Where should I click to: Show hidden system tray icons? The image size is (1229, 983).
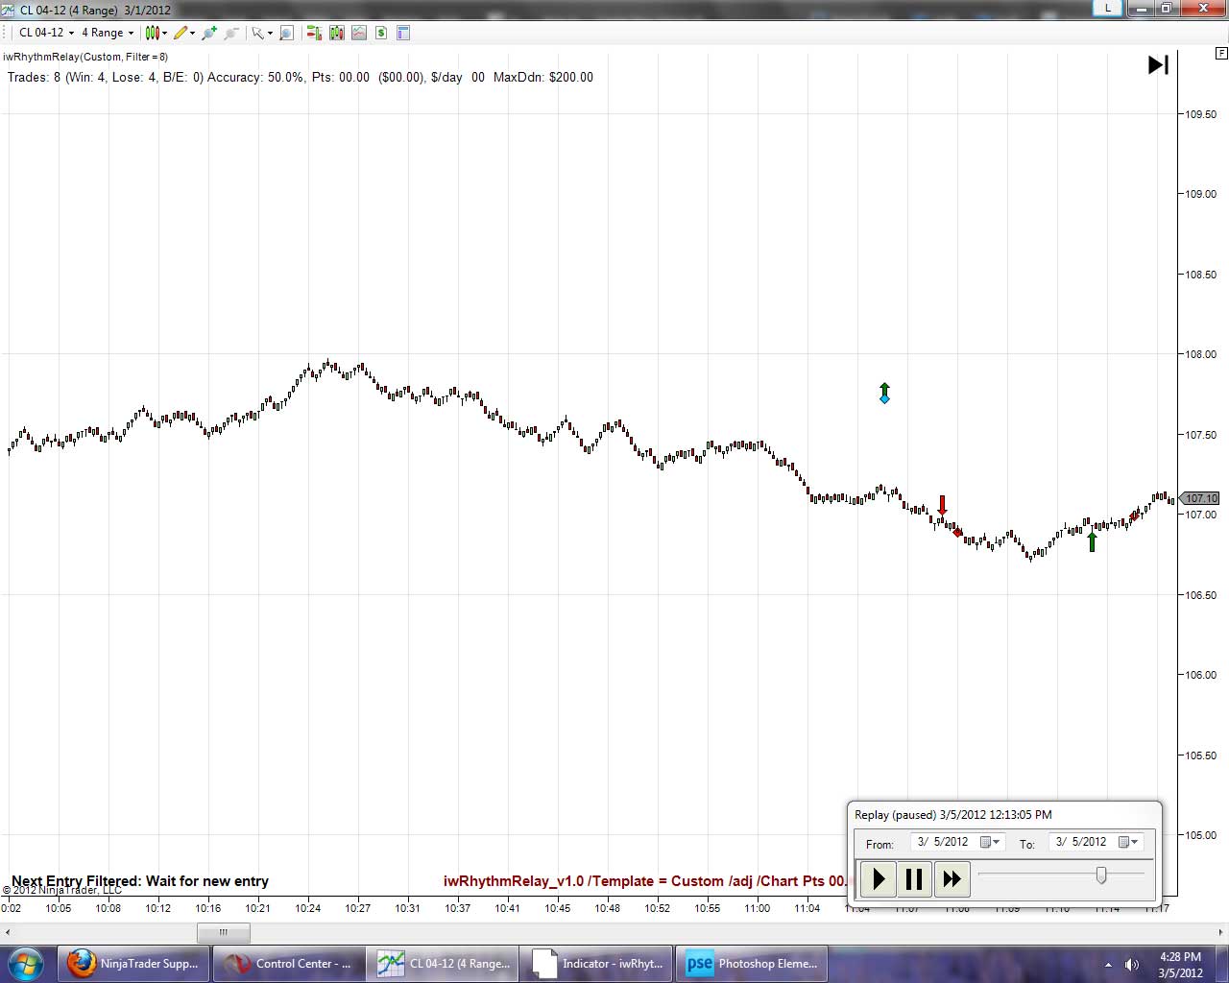1108,964
